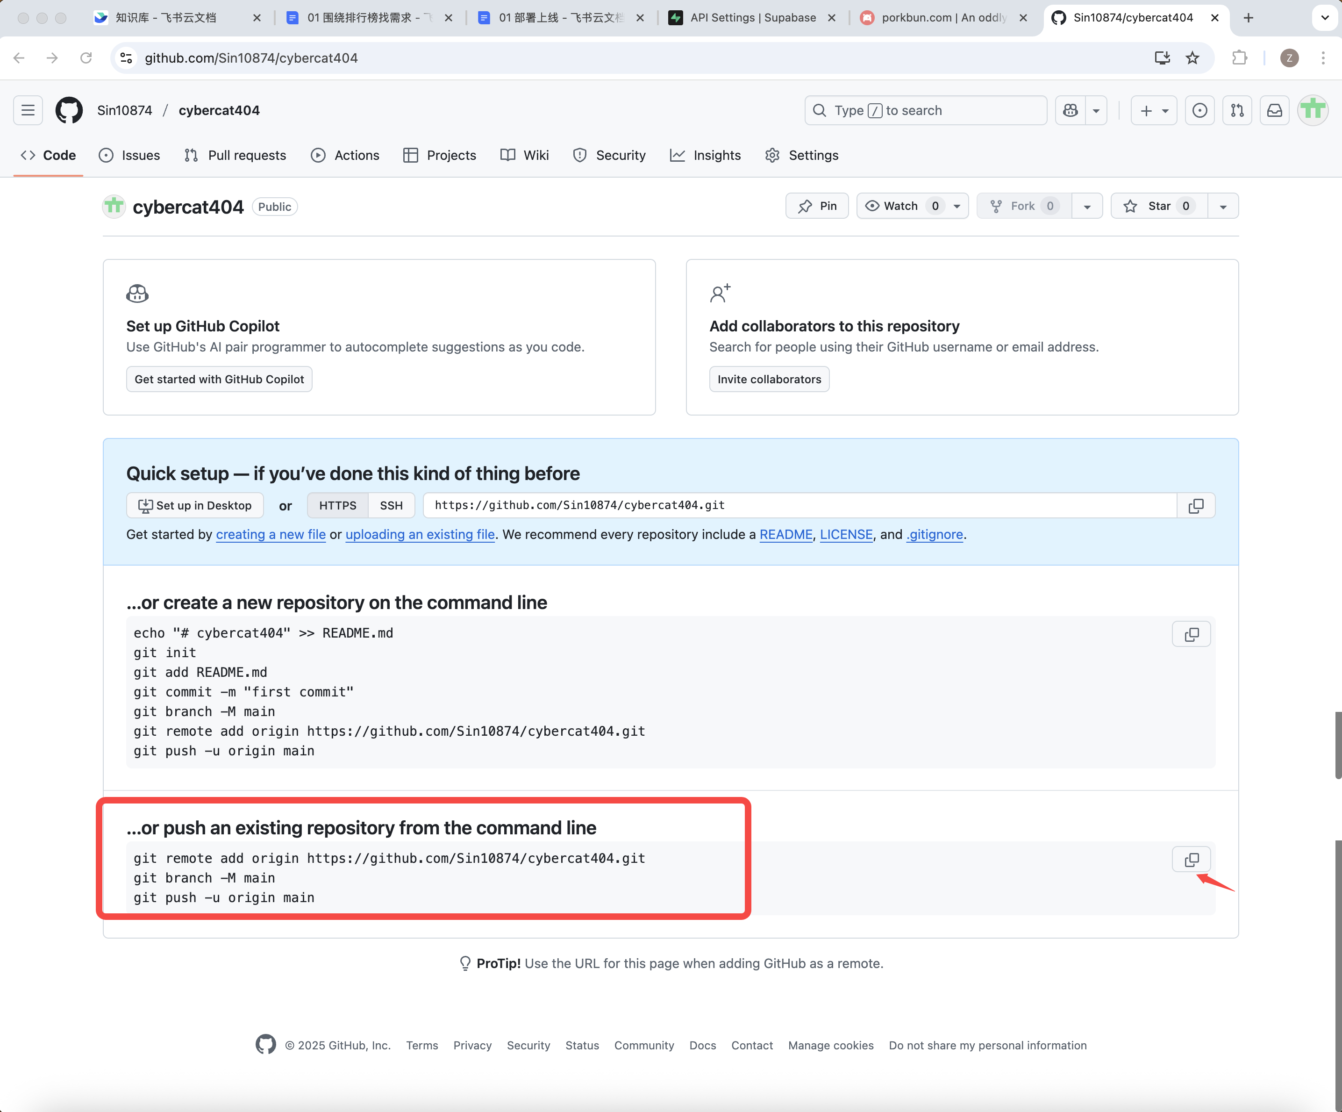Open the repository Settings tab
Viewport: 1342px width, 1112px height.
802,155
